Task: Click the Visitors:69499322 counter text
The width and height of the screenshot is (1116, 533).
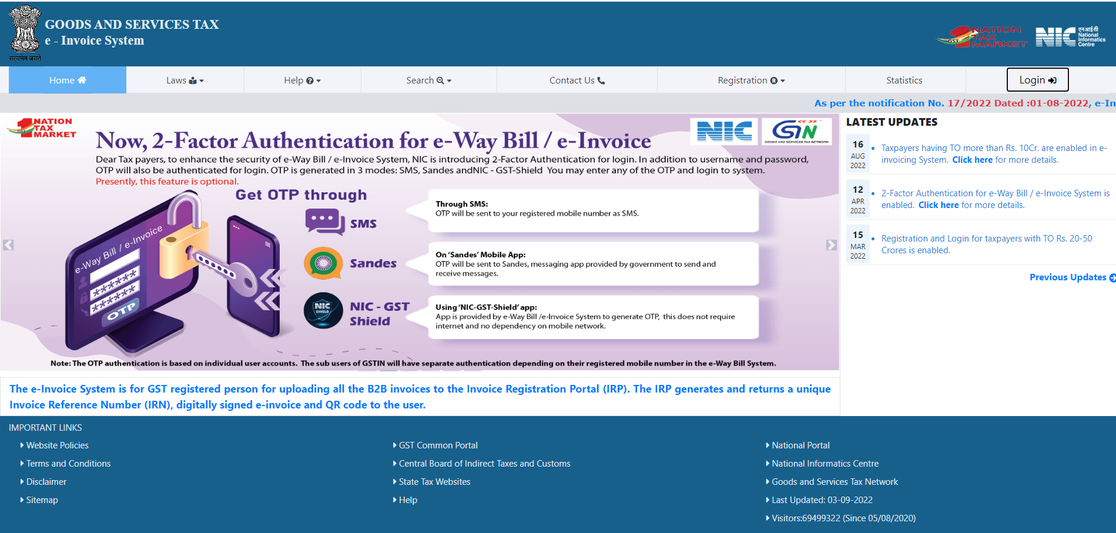Action: (x=843, y=518)
